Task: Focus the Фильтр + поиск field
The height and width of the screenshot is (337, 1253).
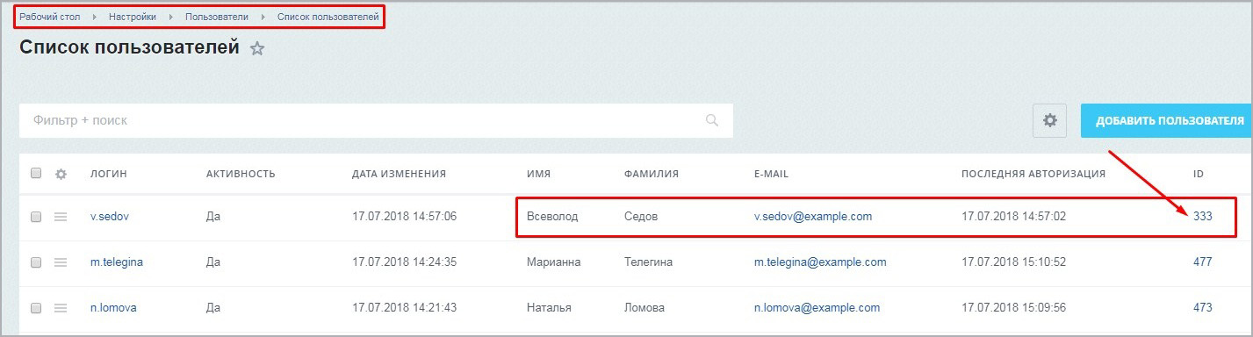Action: coord(376,120)
